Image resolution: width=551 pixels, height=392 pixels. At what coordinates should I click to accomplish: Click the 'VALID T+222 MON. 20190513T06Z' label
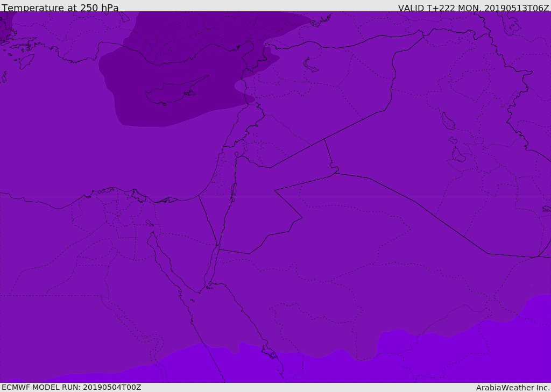(x=474, y=8)
